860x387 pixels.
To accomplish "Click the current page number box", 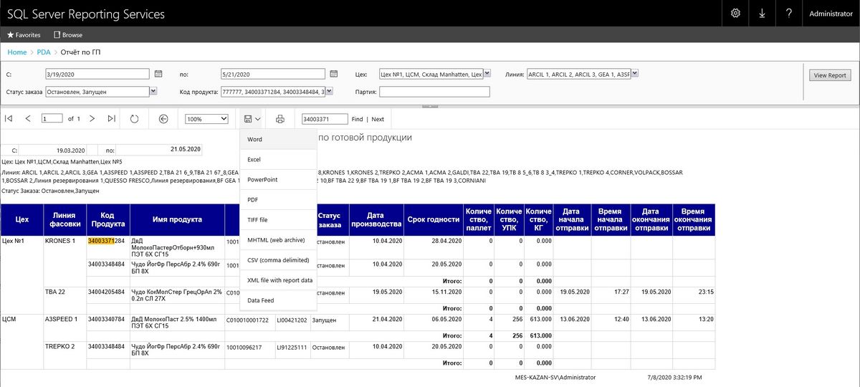I will [52, 119].
